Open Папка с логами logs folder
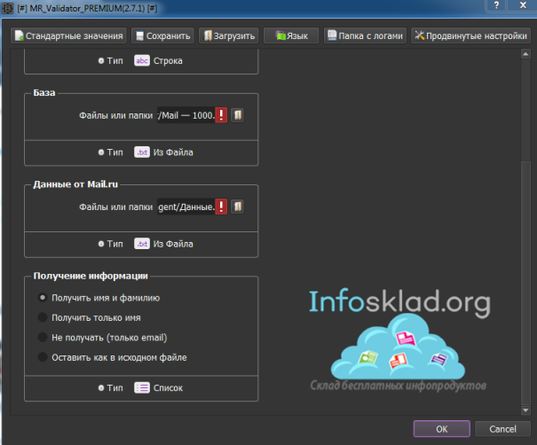This screenshot has width=537, height=445. click(x=365, y=36)
